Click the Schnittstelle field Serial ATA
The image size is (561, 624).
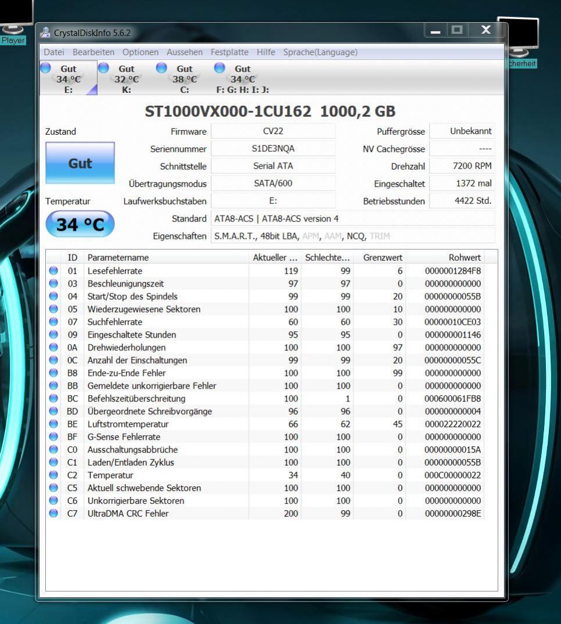pos(273,166)
